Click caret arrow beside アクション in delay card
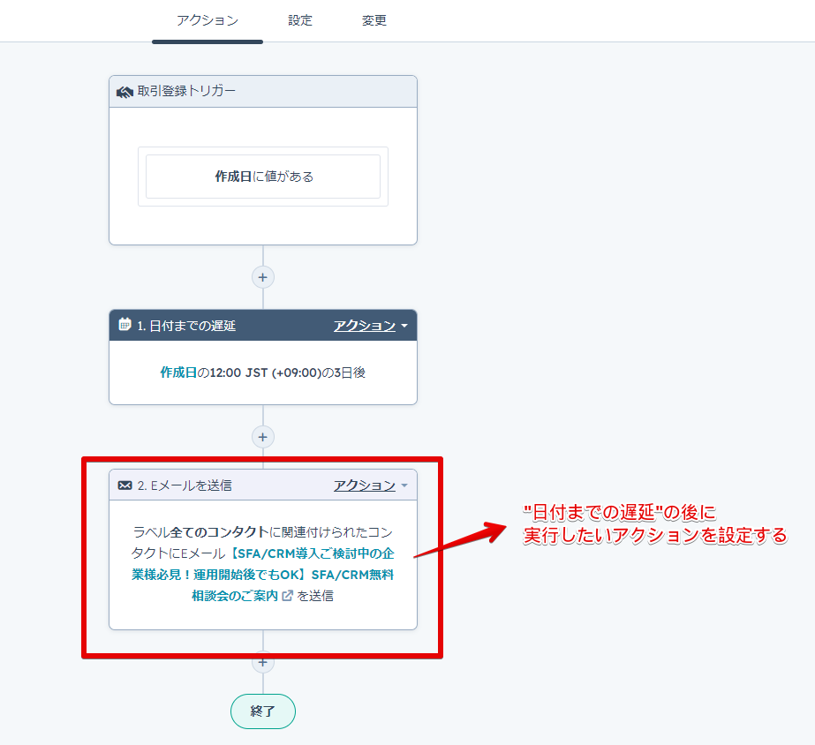This screenshot has height=745, width=815. tap(404, 326)
